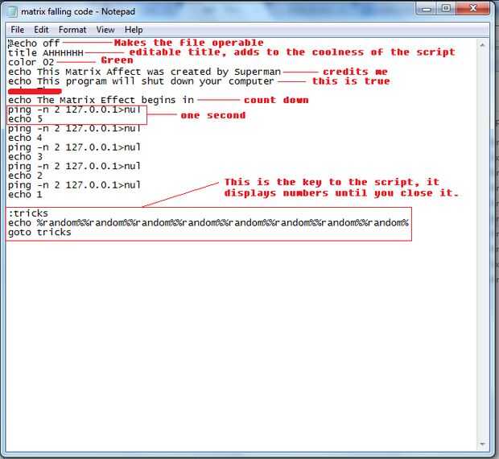This screenshot has height=459, width=499.
Task: Click the line 'echo 1'
Action: click(25, 195)
